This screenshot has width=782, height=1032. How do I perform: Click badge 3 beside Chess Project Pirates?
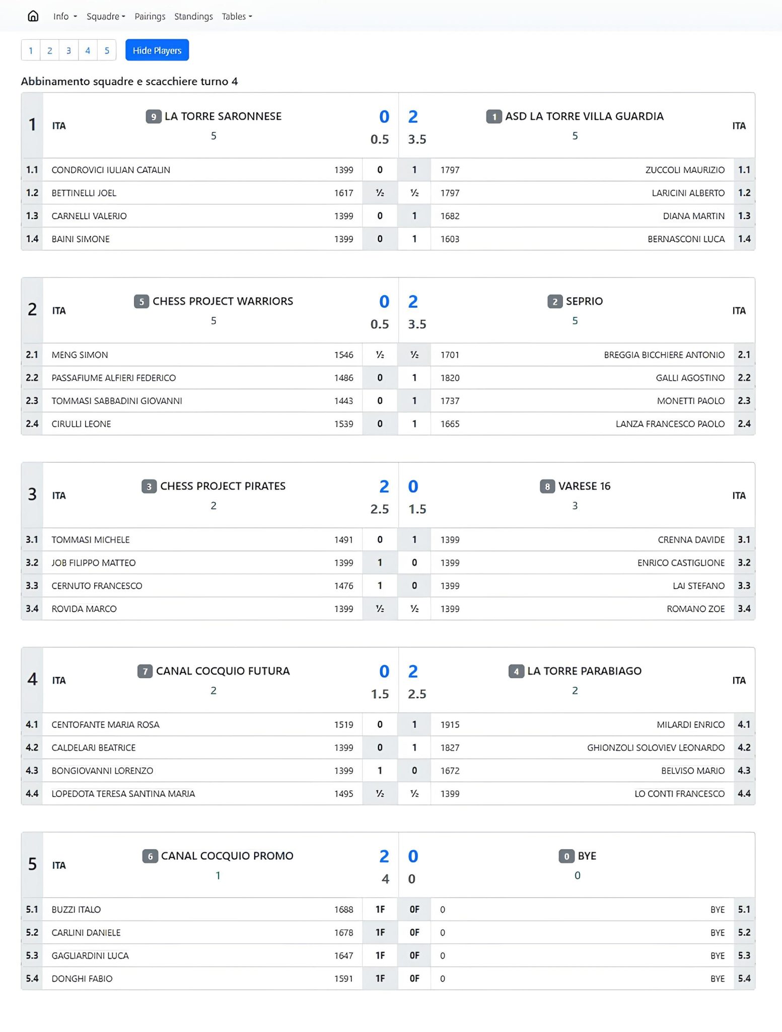coord(149,486)
